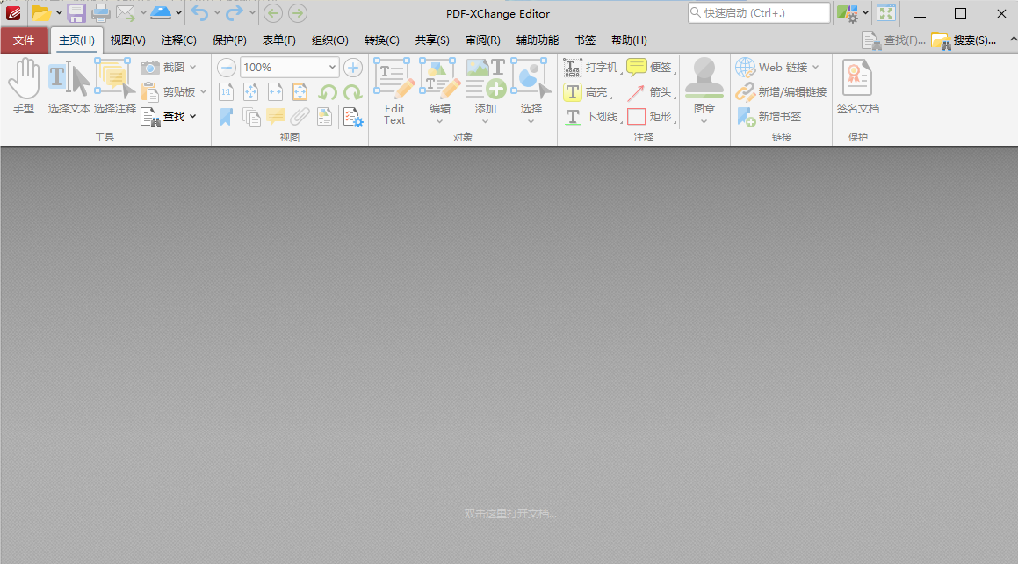Expand the Find (查找) dropdown in tools group

click(193, 117)
